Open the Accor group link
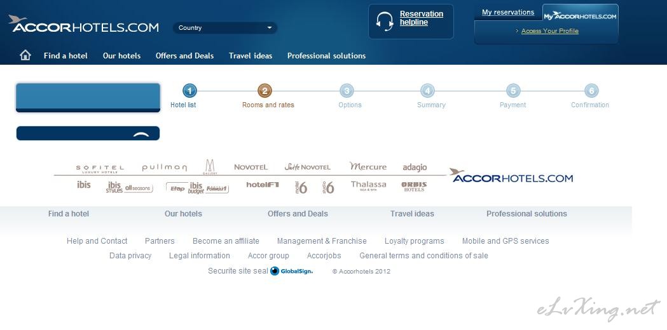This screenshot has height=330, width=667. (x=268, y=255)
